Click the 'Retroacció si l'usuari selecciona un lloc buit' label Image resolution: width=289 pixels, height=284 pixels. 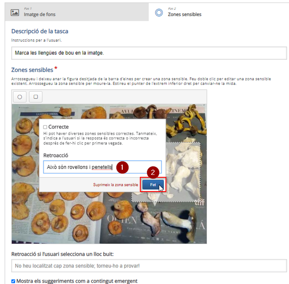(63, 254)
